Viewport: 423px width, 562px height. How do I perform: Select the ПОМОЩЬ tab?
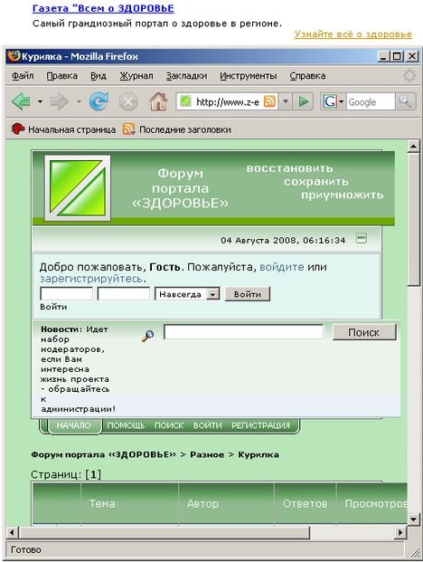[x=126, y=425]
